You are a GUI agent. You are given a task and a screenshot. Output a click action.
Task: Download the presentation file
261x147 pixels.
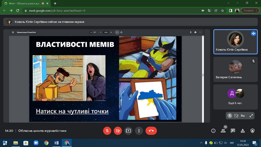(x=191, y=32)
